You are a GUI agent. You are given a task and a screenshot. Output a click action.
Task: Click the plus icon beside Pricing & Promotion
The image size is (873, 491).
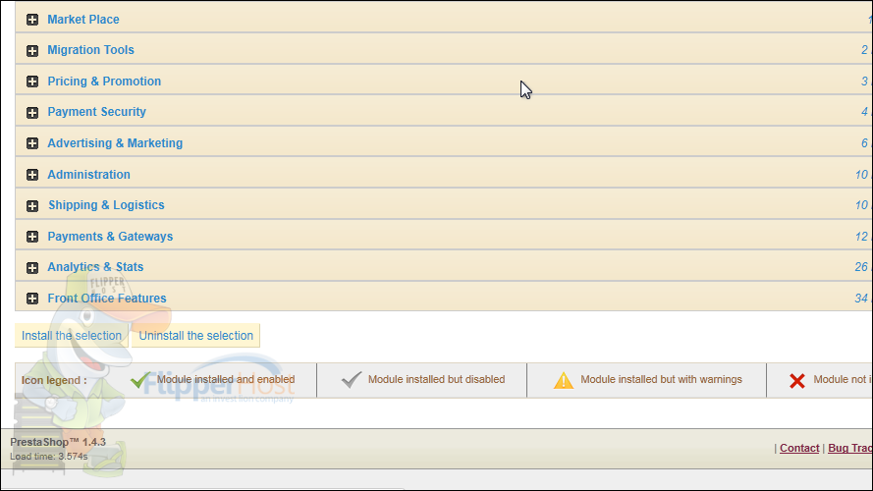(32, 82)
